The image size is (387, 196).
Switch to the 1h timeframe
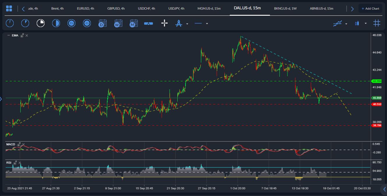[x=71, y=23]
